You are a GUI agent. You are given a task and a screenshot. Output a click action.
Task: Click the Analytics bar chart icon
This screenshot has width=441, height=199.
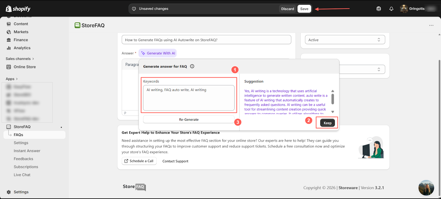[x=9, y=48]
